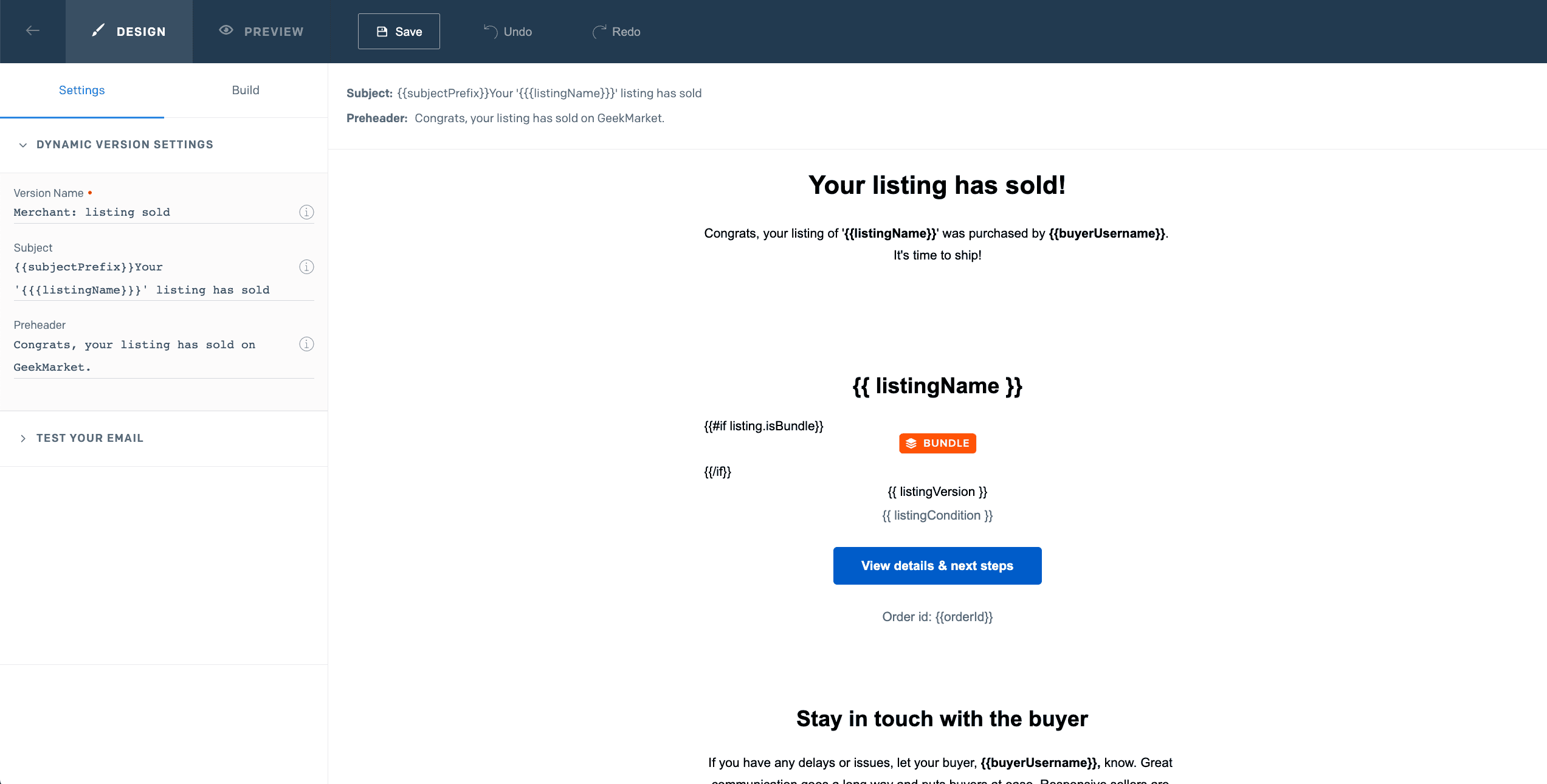Click the info circle icon next to Preheader
Image resolution: width=1547 pixels, height=784 pixels.
306,344
